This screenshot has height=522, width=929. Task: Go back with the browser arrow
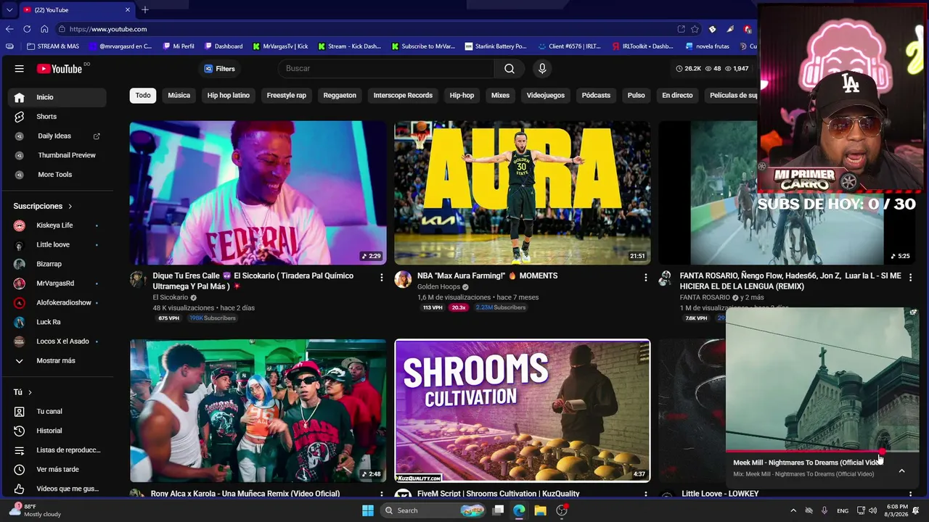(9, 29)
